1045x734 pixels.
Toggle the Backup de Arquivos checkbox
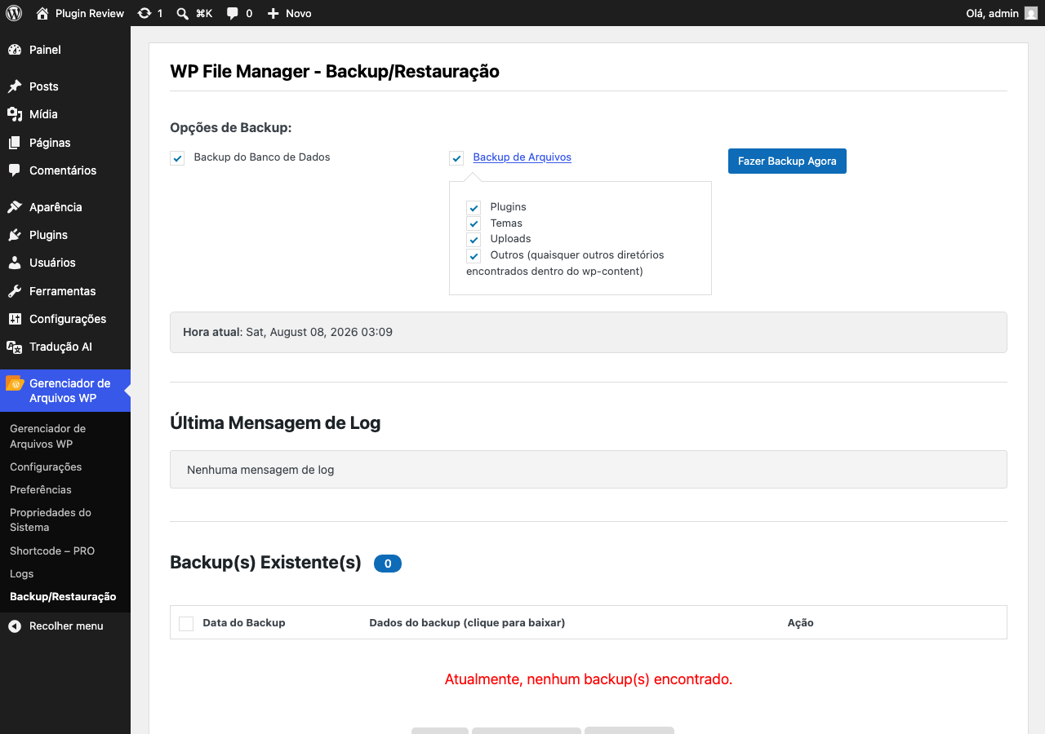456,158
